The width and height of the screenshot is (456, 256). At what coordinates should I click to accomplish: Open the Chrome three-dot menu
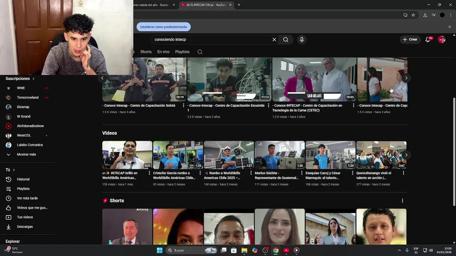(451, 15)
